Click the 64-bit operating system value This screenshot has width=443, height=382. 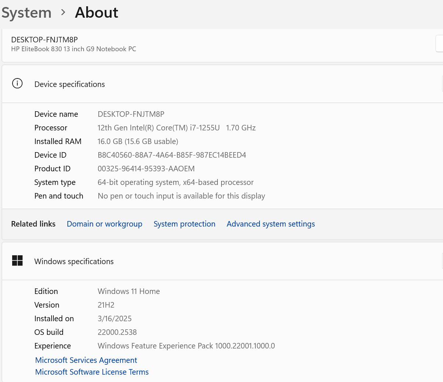click(175, 182)
